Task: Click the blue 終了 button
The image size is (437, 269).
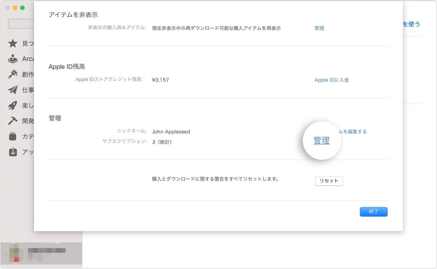Action: tap(374, 212)
